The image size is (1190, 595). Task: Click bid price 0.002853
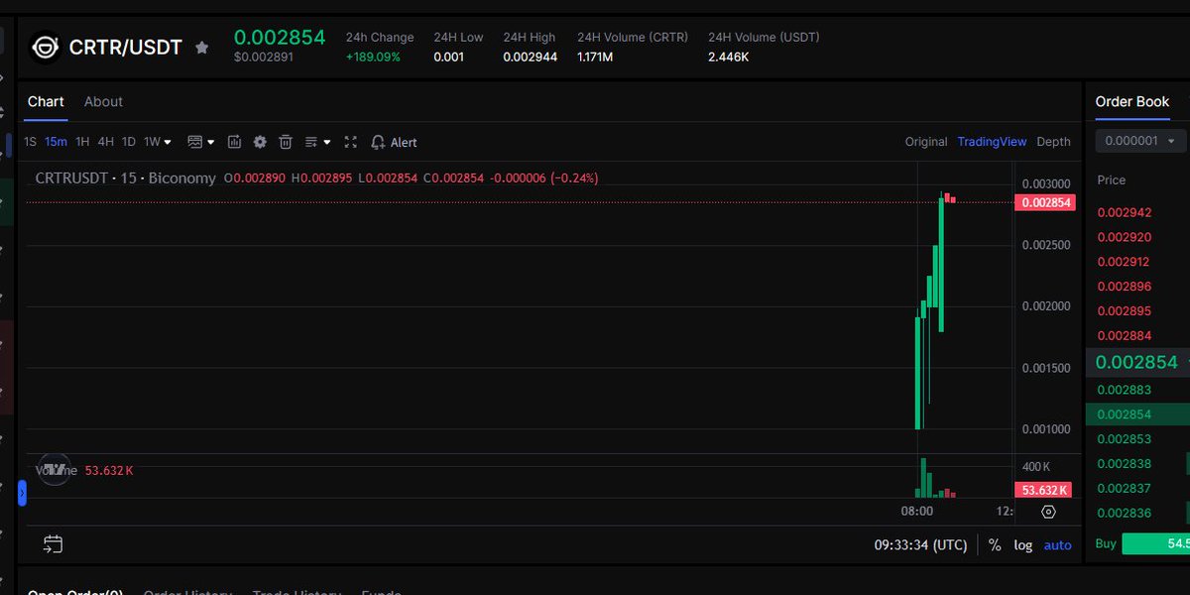tap(1125, 439)
